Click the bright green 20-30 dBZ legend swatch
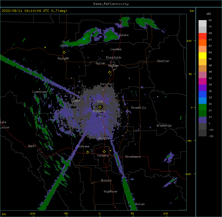The image size is (222, 217). tap(202, 107)
